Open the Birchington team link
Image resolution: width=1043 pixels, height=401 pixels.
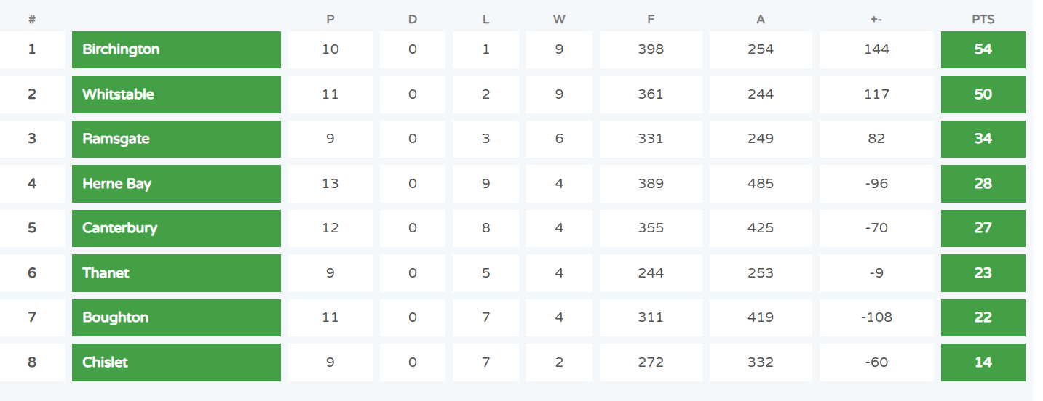pyautogui.click(x=121, y=49)
